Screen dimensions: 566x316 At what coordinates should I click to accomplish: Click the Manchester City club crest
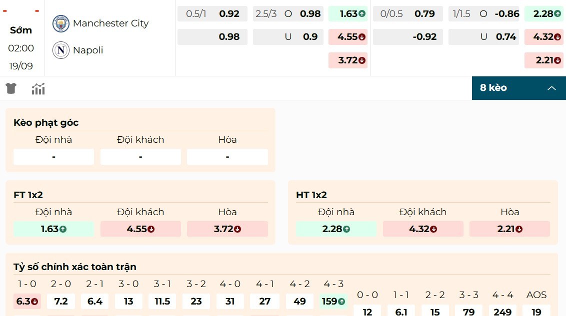point(60,23)
